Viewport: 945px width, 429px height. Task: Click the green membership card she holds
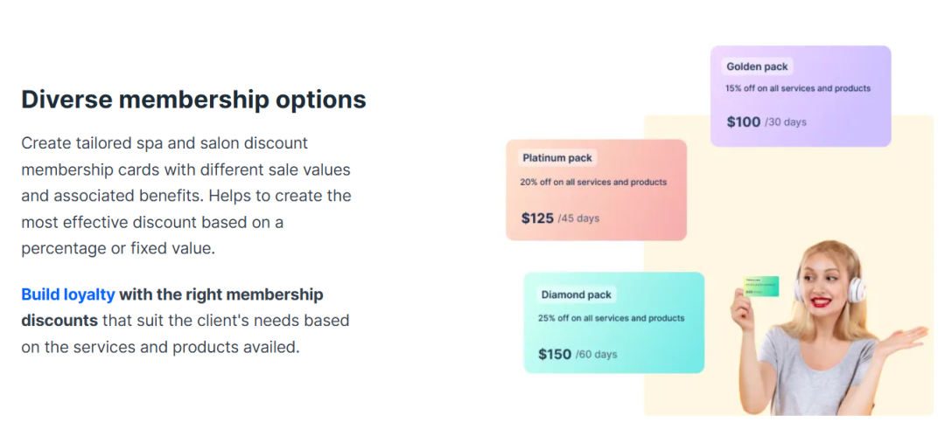761,287
